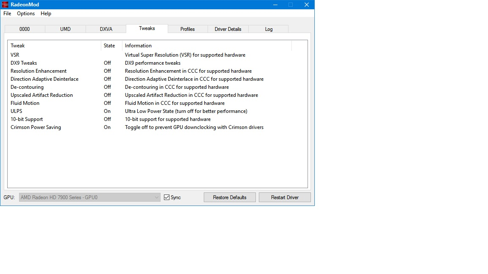This screenshot has width=488, height=274.
Task: Click the Restore Defaults button
Action: [230, 197]
